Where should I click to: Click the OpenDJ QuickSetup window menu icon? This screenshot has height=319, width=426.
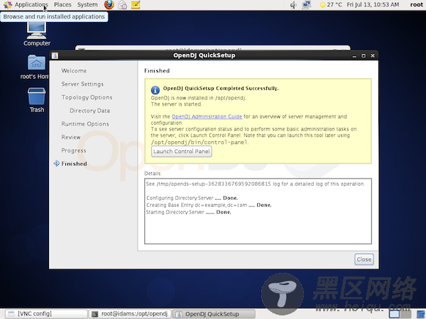[x=55, y=55]
